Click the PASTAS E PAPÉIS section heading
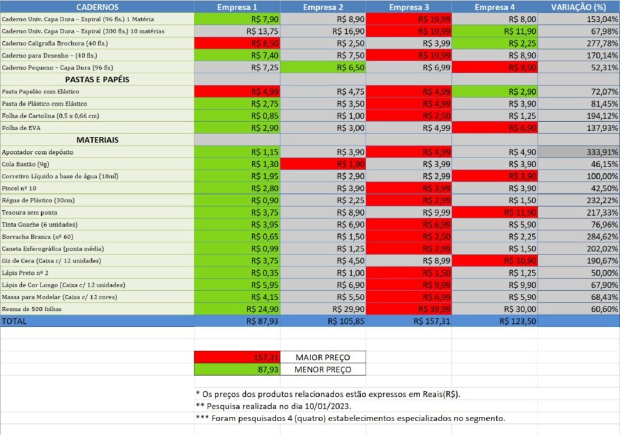Screen dimensions: 620x435 tap(97, 79)
